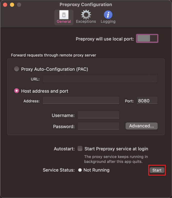Minimize window with the yellow button

pyautogui.click(x=12, y=5)
